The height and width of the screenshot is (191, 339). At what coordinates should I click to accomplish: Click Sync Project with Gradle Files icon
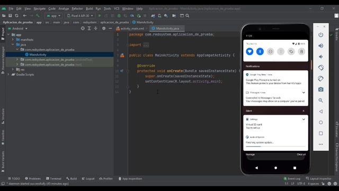click(153, 15)
